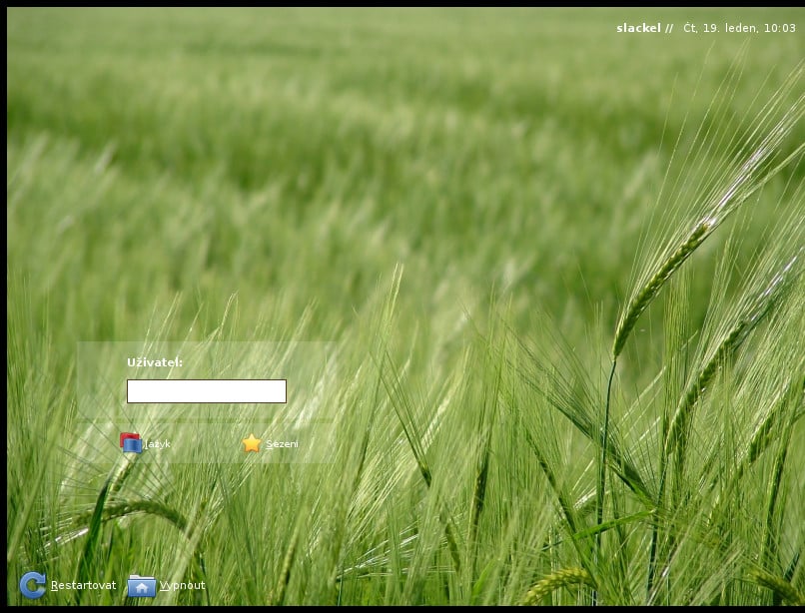Click the slackel hostname text
Image resolution: width=805 pixels, height=613 pixels.
tap(638, 28)
